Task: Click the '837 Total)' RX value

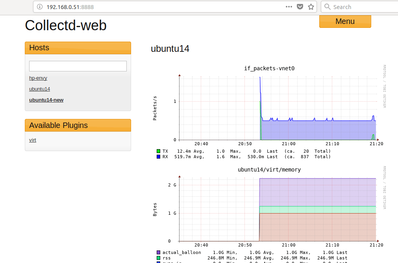Action: coord(316,157)
